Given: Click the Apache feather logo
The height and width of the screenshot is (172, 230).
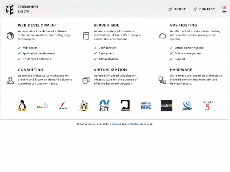Looking at the screenshot, I should point(63,105).
